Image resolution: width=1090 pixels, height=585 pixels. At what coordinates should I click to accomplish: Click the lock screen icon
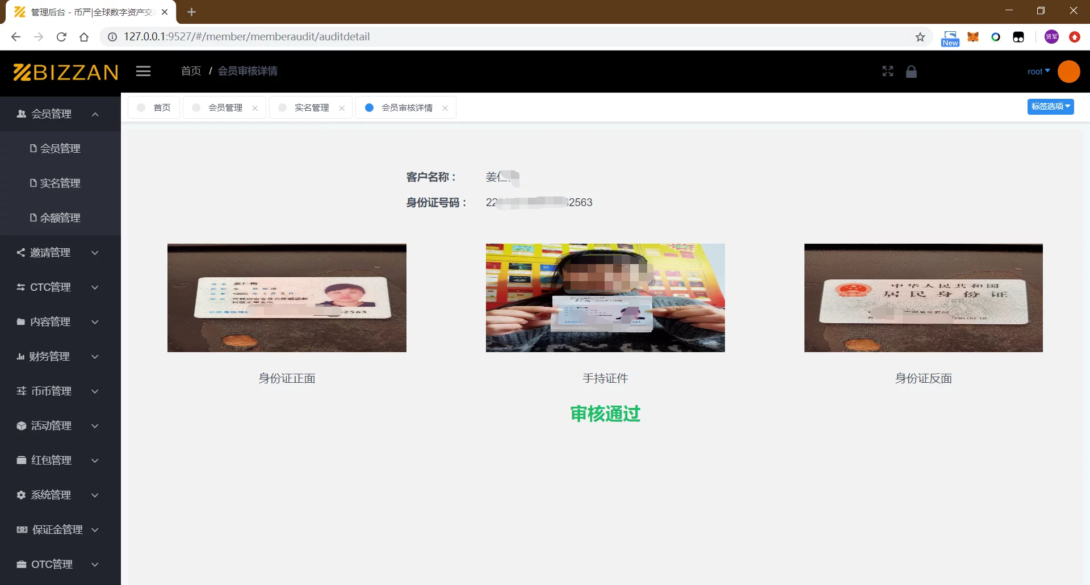[911, 71]
